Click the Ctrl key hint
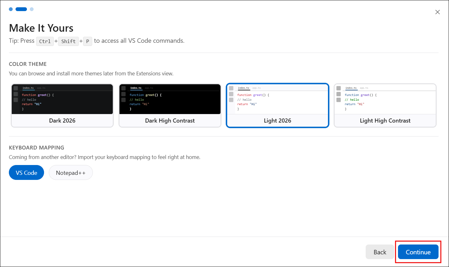This screenshot has height=267, width=449. click(45, 41)
